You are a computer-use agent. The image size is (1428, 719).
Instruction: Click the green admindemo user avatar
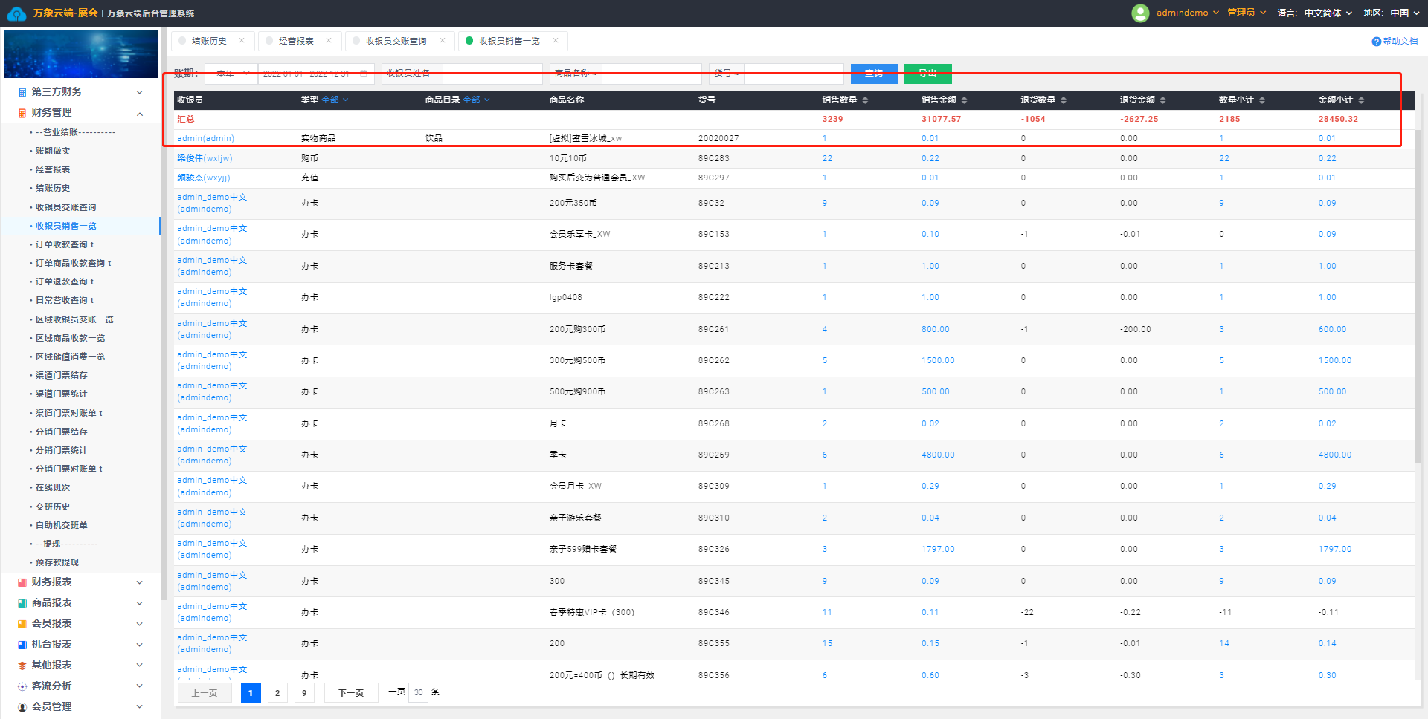point(1139,13)
